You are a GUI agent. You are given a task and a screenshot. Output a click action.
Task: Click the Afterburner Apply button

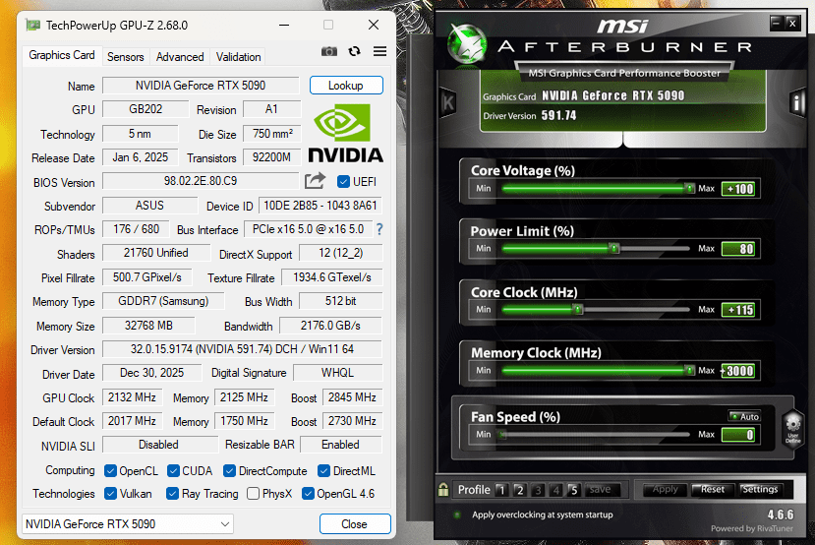(665, 489)
